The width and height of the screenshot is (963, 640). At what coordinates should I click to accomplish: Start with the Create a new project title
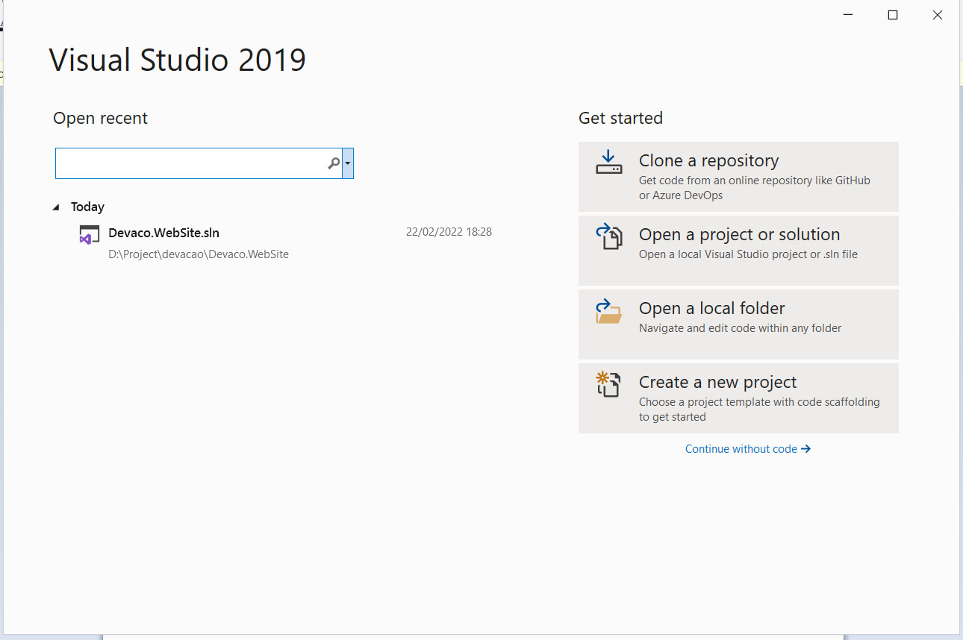click(717, 382)
